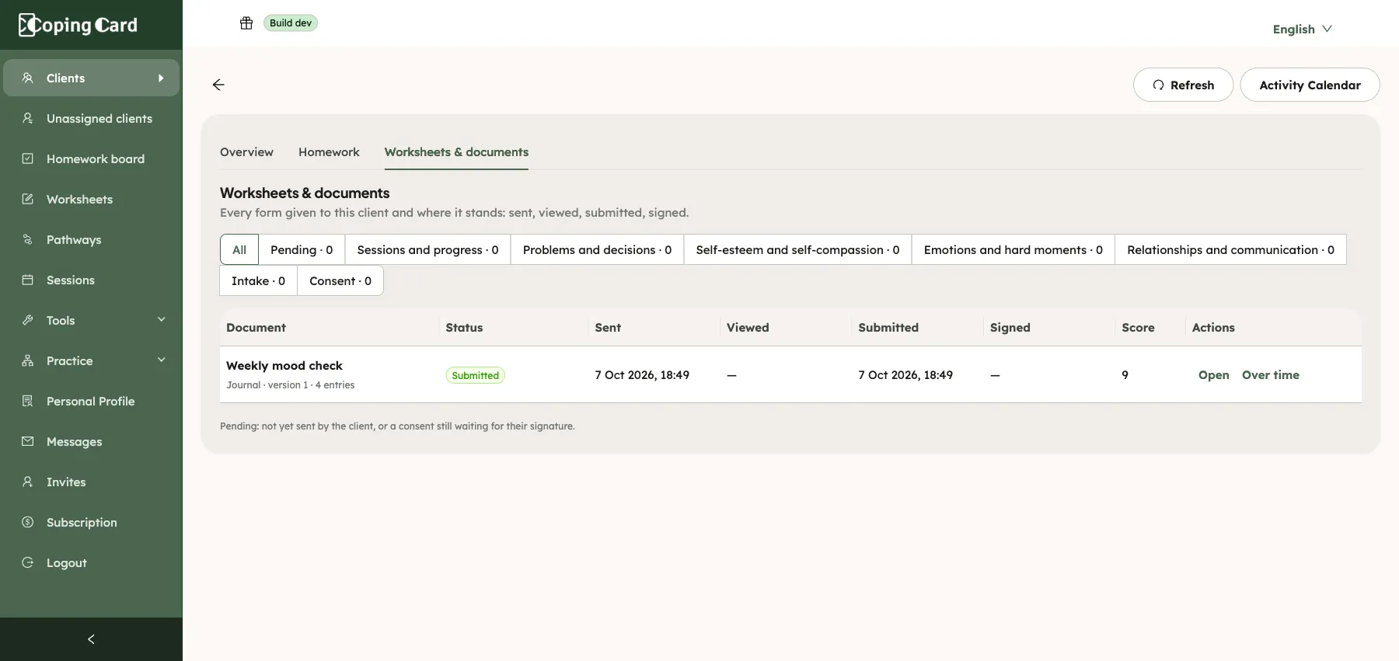Click the Practice sidebar icon

28,360
